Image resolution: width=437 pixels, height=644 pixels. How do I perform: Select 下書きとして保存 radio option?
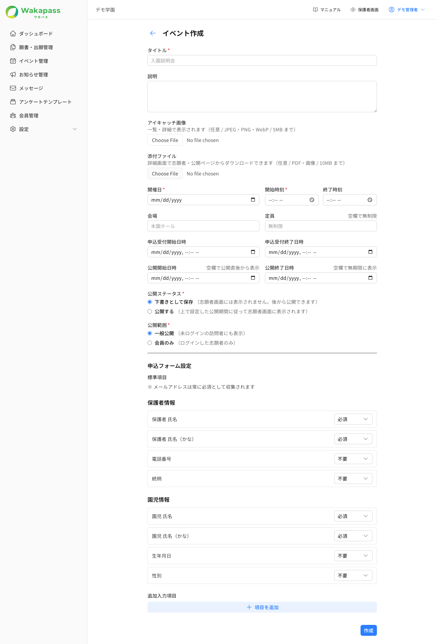pos(150,302)
